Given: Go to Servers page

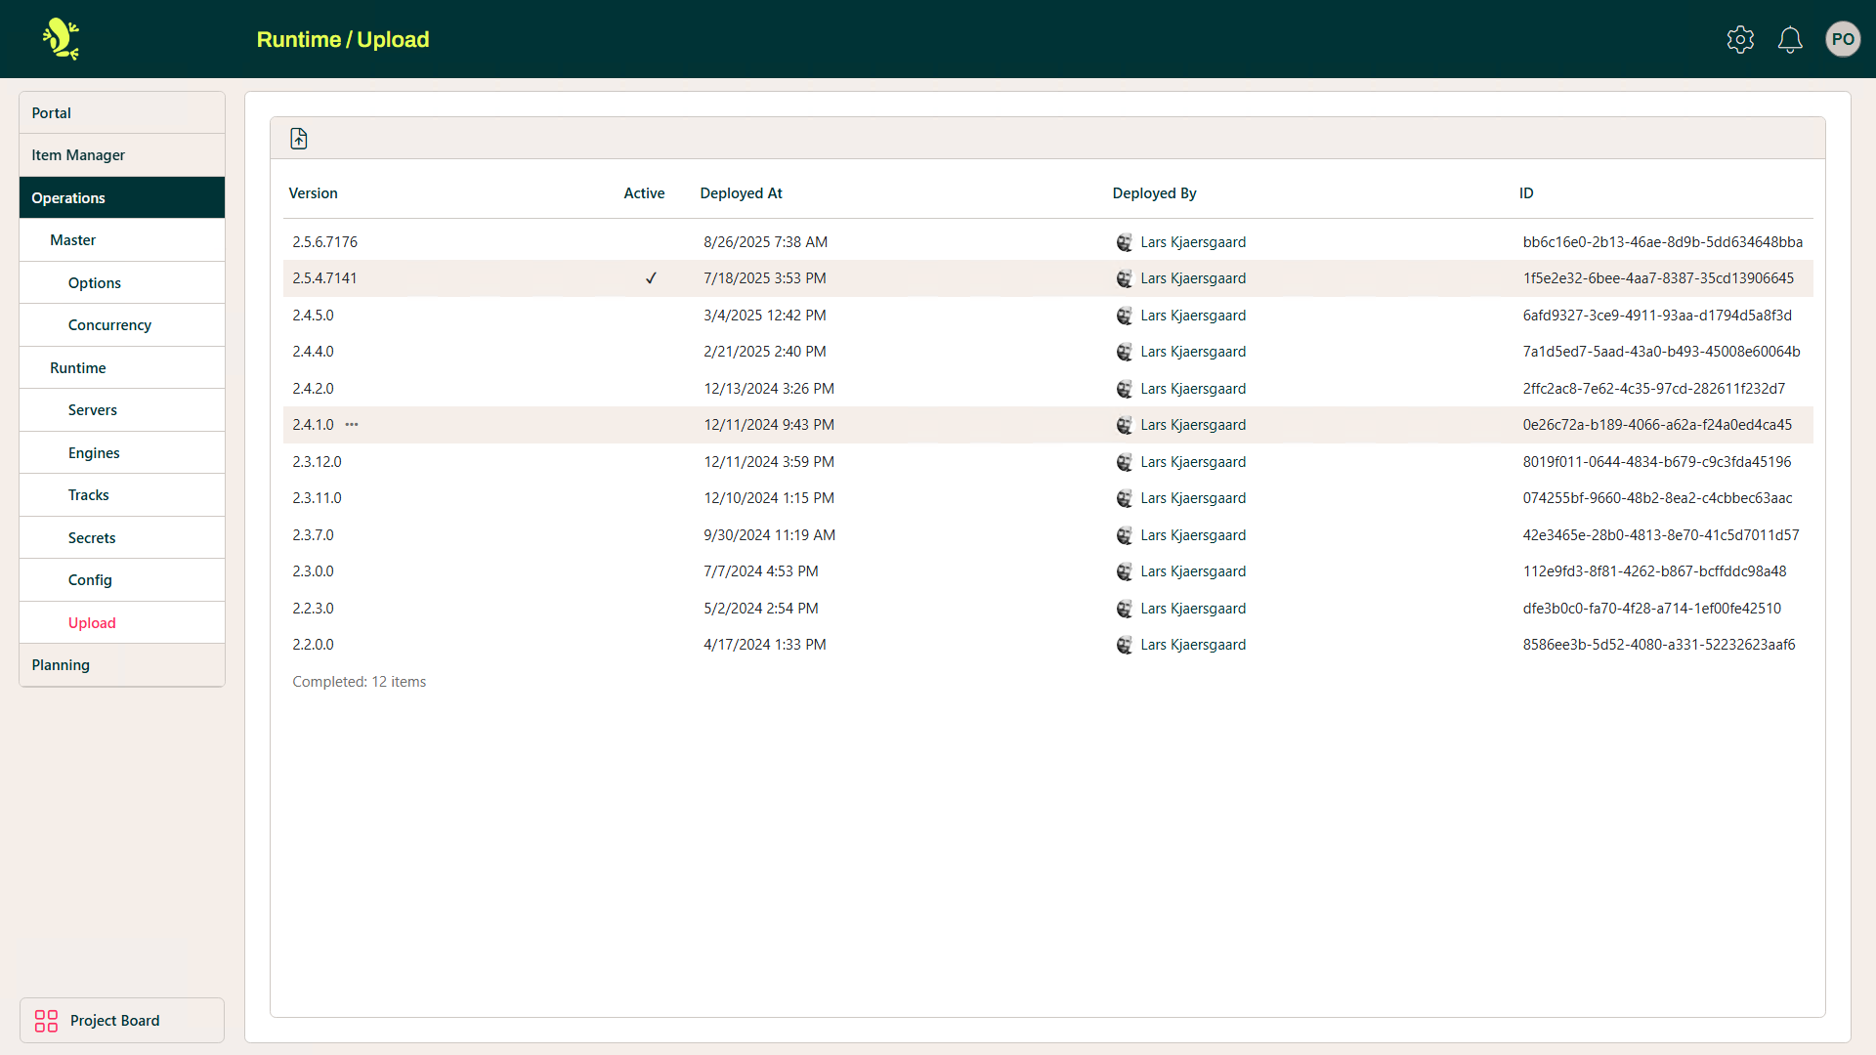Looking at the screenshot, I should point(122,410).
